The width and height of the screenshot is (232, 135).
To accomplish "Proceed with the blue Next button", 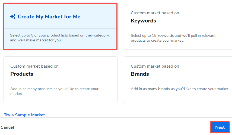I will coord(220,127).
